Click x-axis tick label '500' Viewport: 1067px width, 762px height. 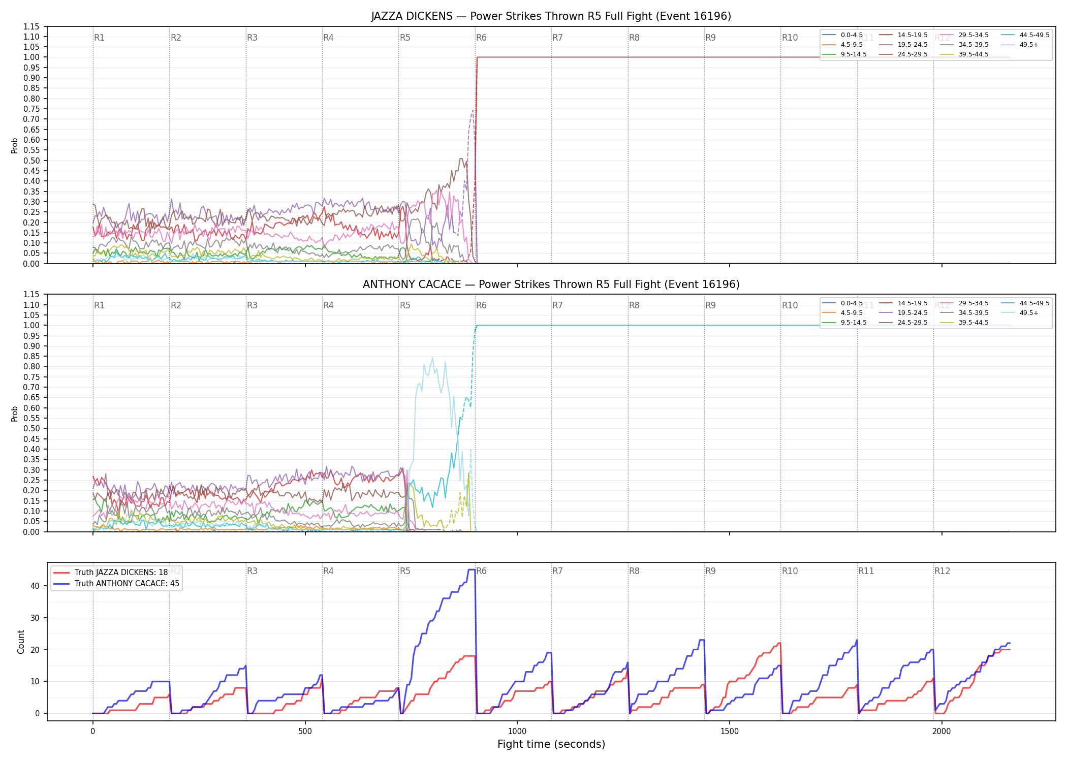[x=305, y=732]
